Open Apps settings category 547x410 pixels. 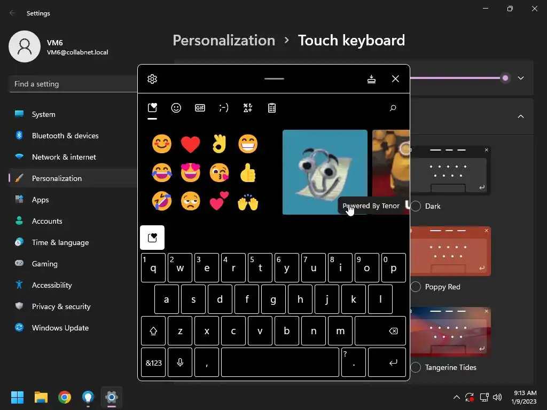tap(73, 200)
